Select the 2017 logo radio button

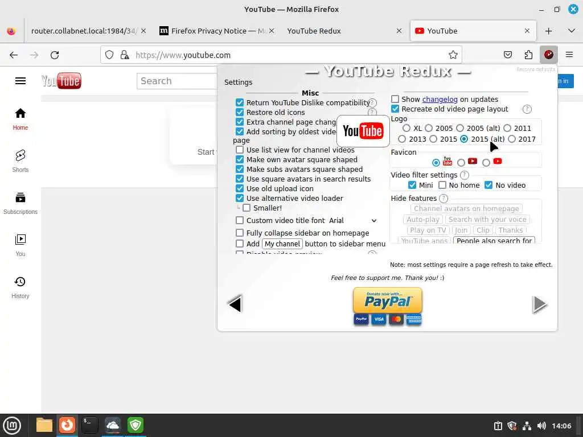[x=512, y=139]
